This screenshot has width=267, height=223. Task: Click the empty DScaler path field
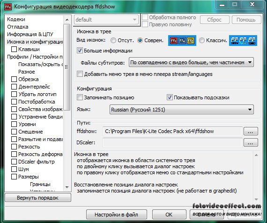(172, 142)
